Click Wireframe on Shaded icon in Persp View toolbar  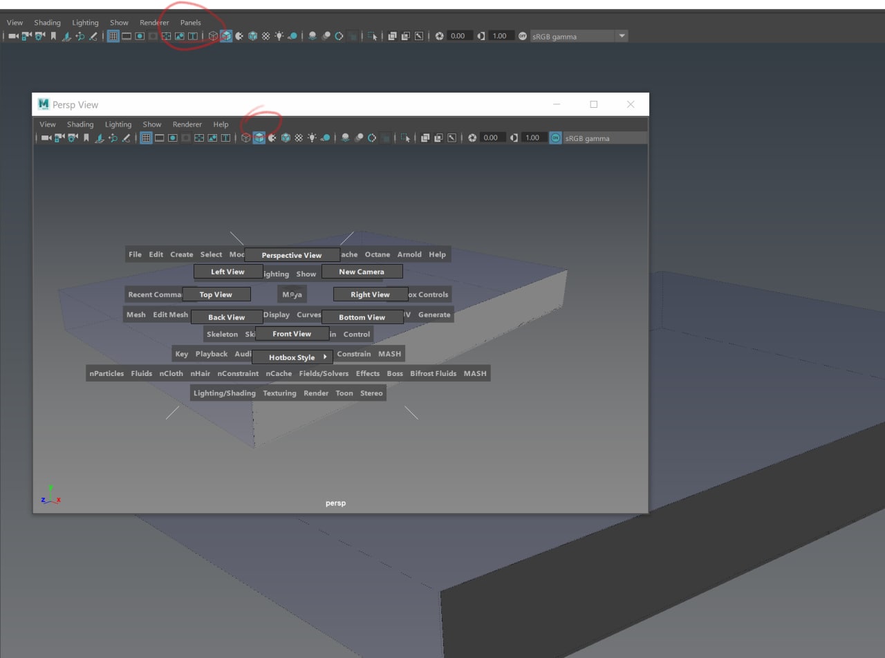(x=286, y=138)
